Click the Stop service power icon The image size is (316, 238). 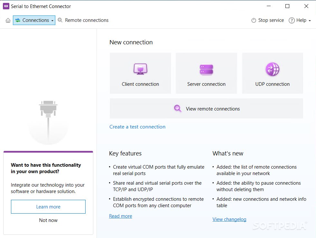click(254, 20)
